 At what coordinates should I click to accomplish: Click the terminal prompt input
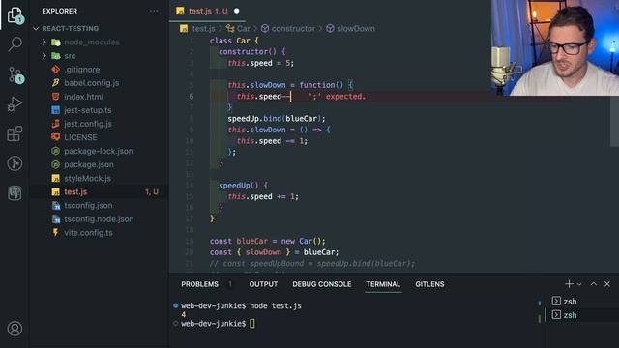[251, 324]
